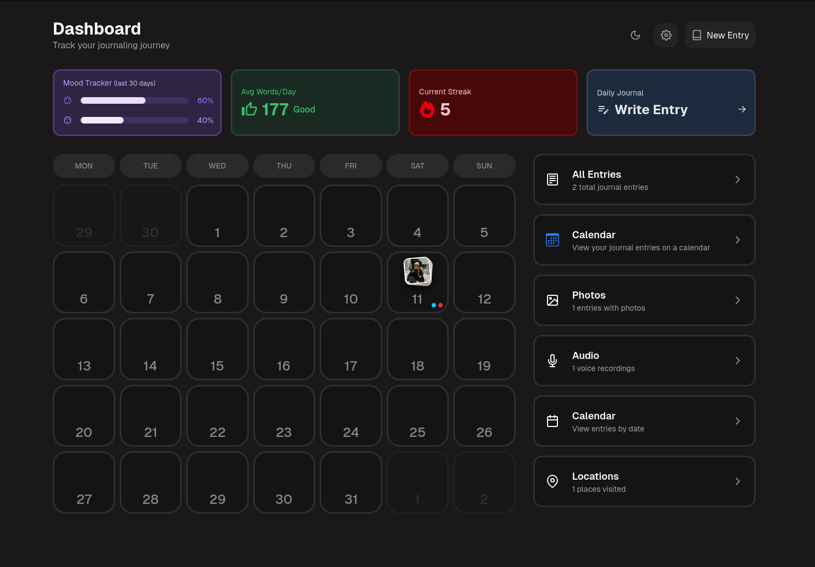Expand the Audio row chevron

[738, 361]
